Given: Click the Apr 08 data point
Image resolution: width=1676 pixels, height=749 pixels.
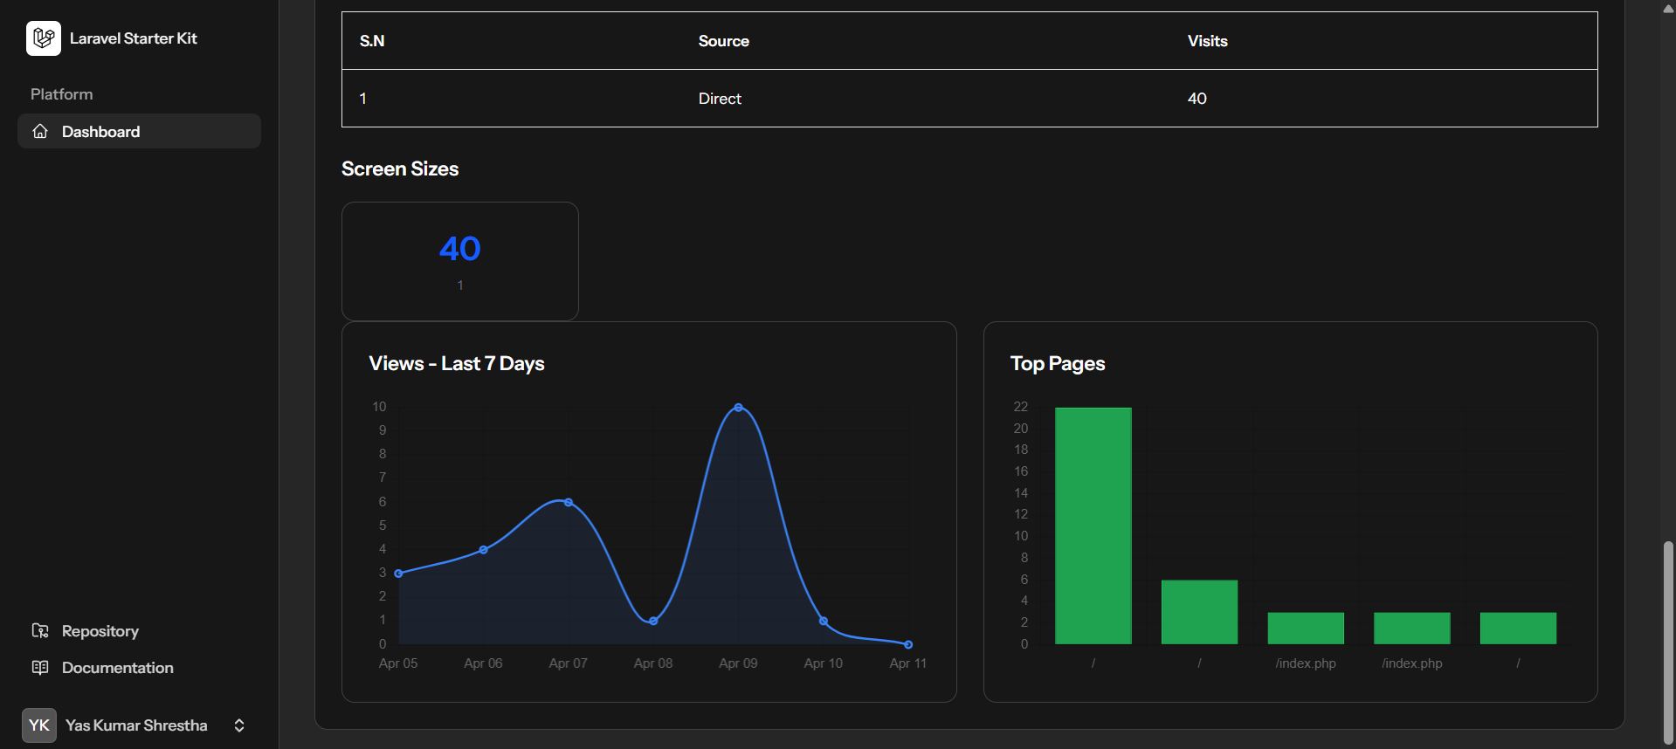Looking at the screenshot, I should point(653,621).
